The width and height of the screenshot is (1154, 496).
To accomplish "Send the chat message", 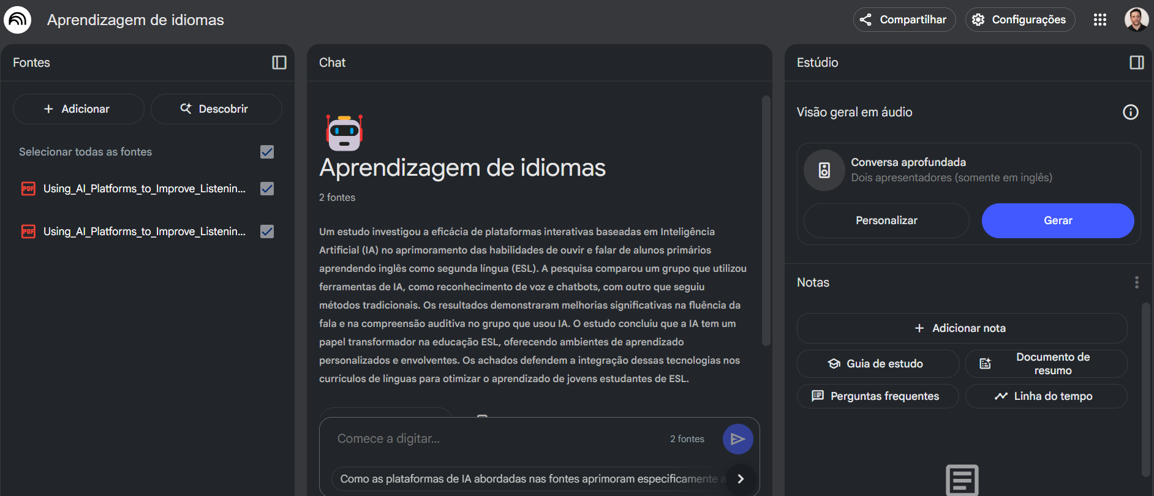I will tap(737, 439).
